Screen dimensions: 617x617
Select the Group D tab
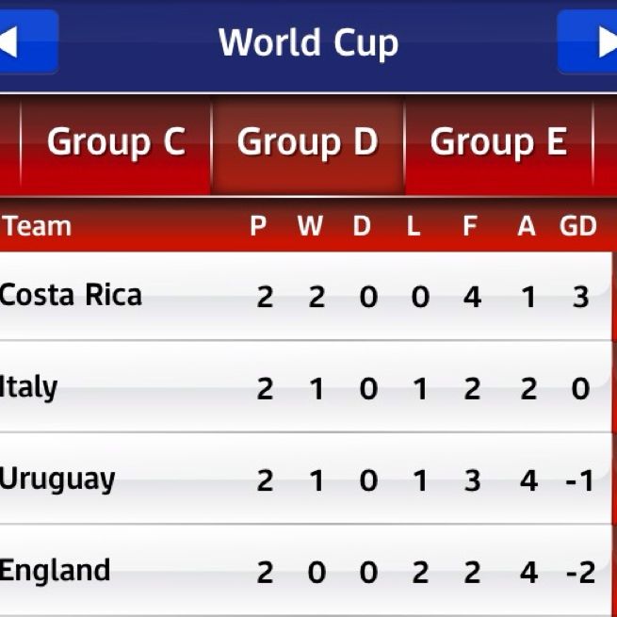(x=307, y=143)
